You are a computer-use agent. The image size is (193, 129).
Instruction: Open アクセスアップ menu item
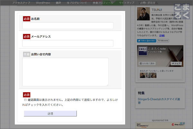click(x=21, y=3)
